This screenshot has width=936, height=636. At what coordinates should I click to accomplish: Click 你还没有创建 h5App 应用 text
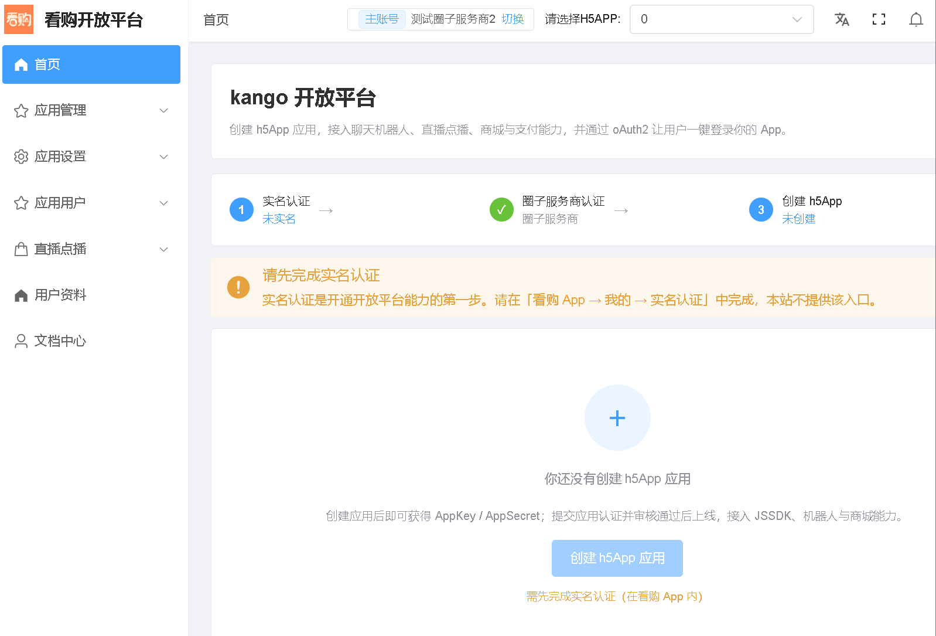617,479
